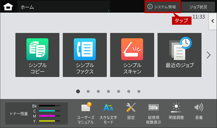Expand the side panel left-chevron tab
Viewport: 217px width, 128px height.
[212, 21]
